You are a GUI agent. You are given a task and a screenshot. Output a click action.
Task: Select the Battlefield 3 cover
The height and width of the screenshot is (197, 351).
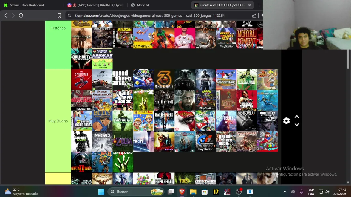(x=164, y=121)
